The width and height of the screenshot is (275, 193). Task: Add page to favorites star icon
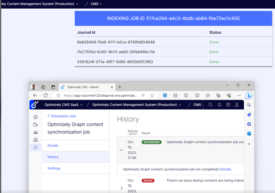click(x=152, y=95)
